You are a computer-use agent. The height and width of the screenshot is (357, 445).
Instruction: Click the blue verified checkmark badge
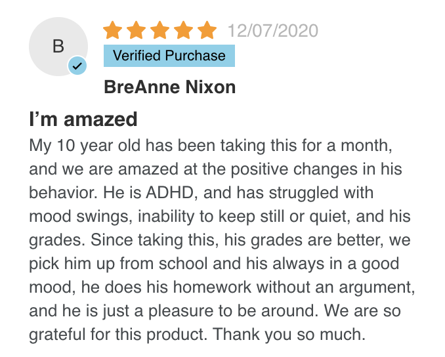coord(77,66)
